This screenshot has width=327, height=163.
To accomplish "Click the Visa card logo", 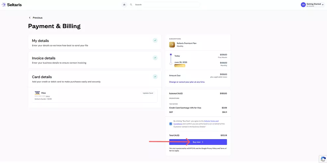I will pyautogui.click(x=37, y=93).
